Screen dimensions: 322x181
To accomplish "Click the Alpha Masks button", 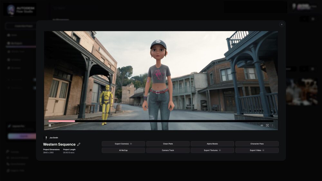I will [212, 144].
